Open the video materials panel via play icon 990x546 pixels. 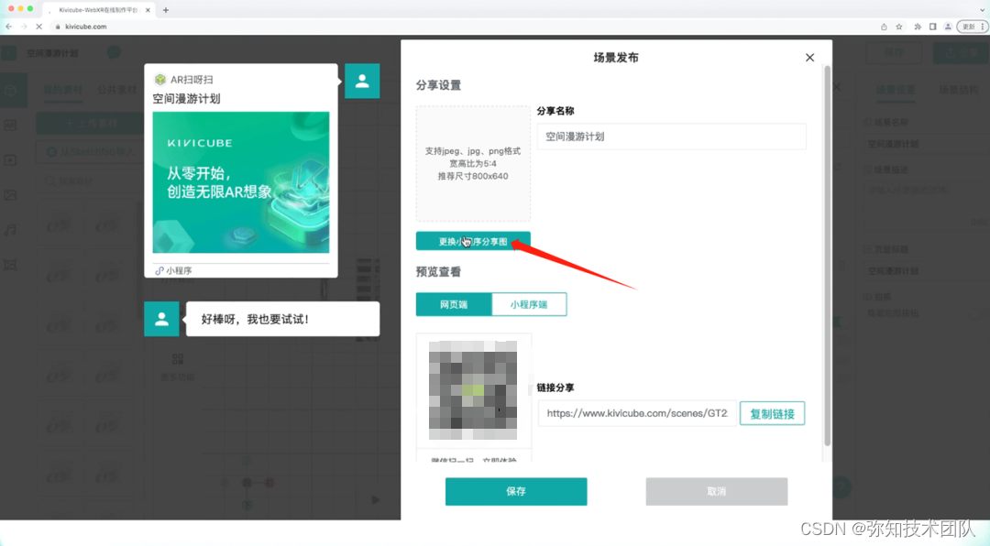[x=12, y=160]
